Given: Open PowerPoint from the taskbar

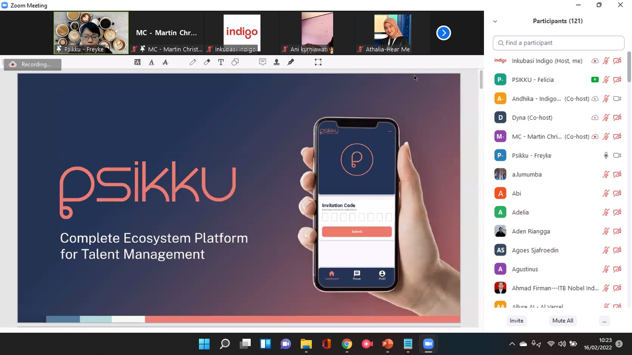Looking at the screenshot, I should pyautogui.click(x=388, y=344).
